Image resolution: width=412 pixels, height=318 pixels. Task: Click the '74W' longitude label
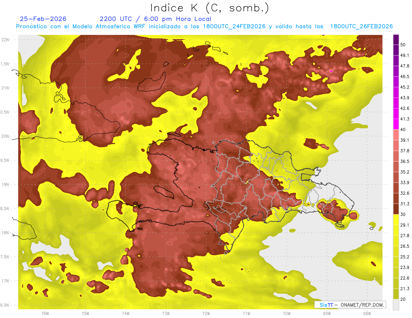(x=126, y=314)
